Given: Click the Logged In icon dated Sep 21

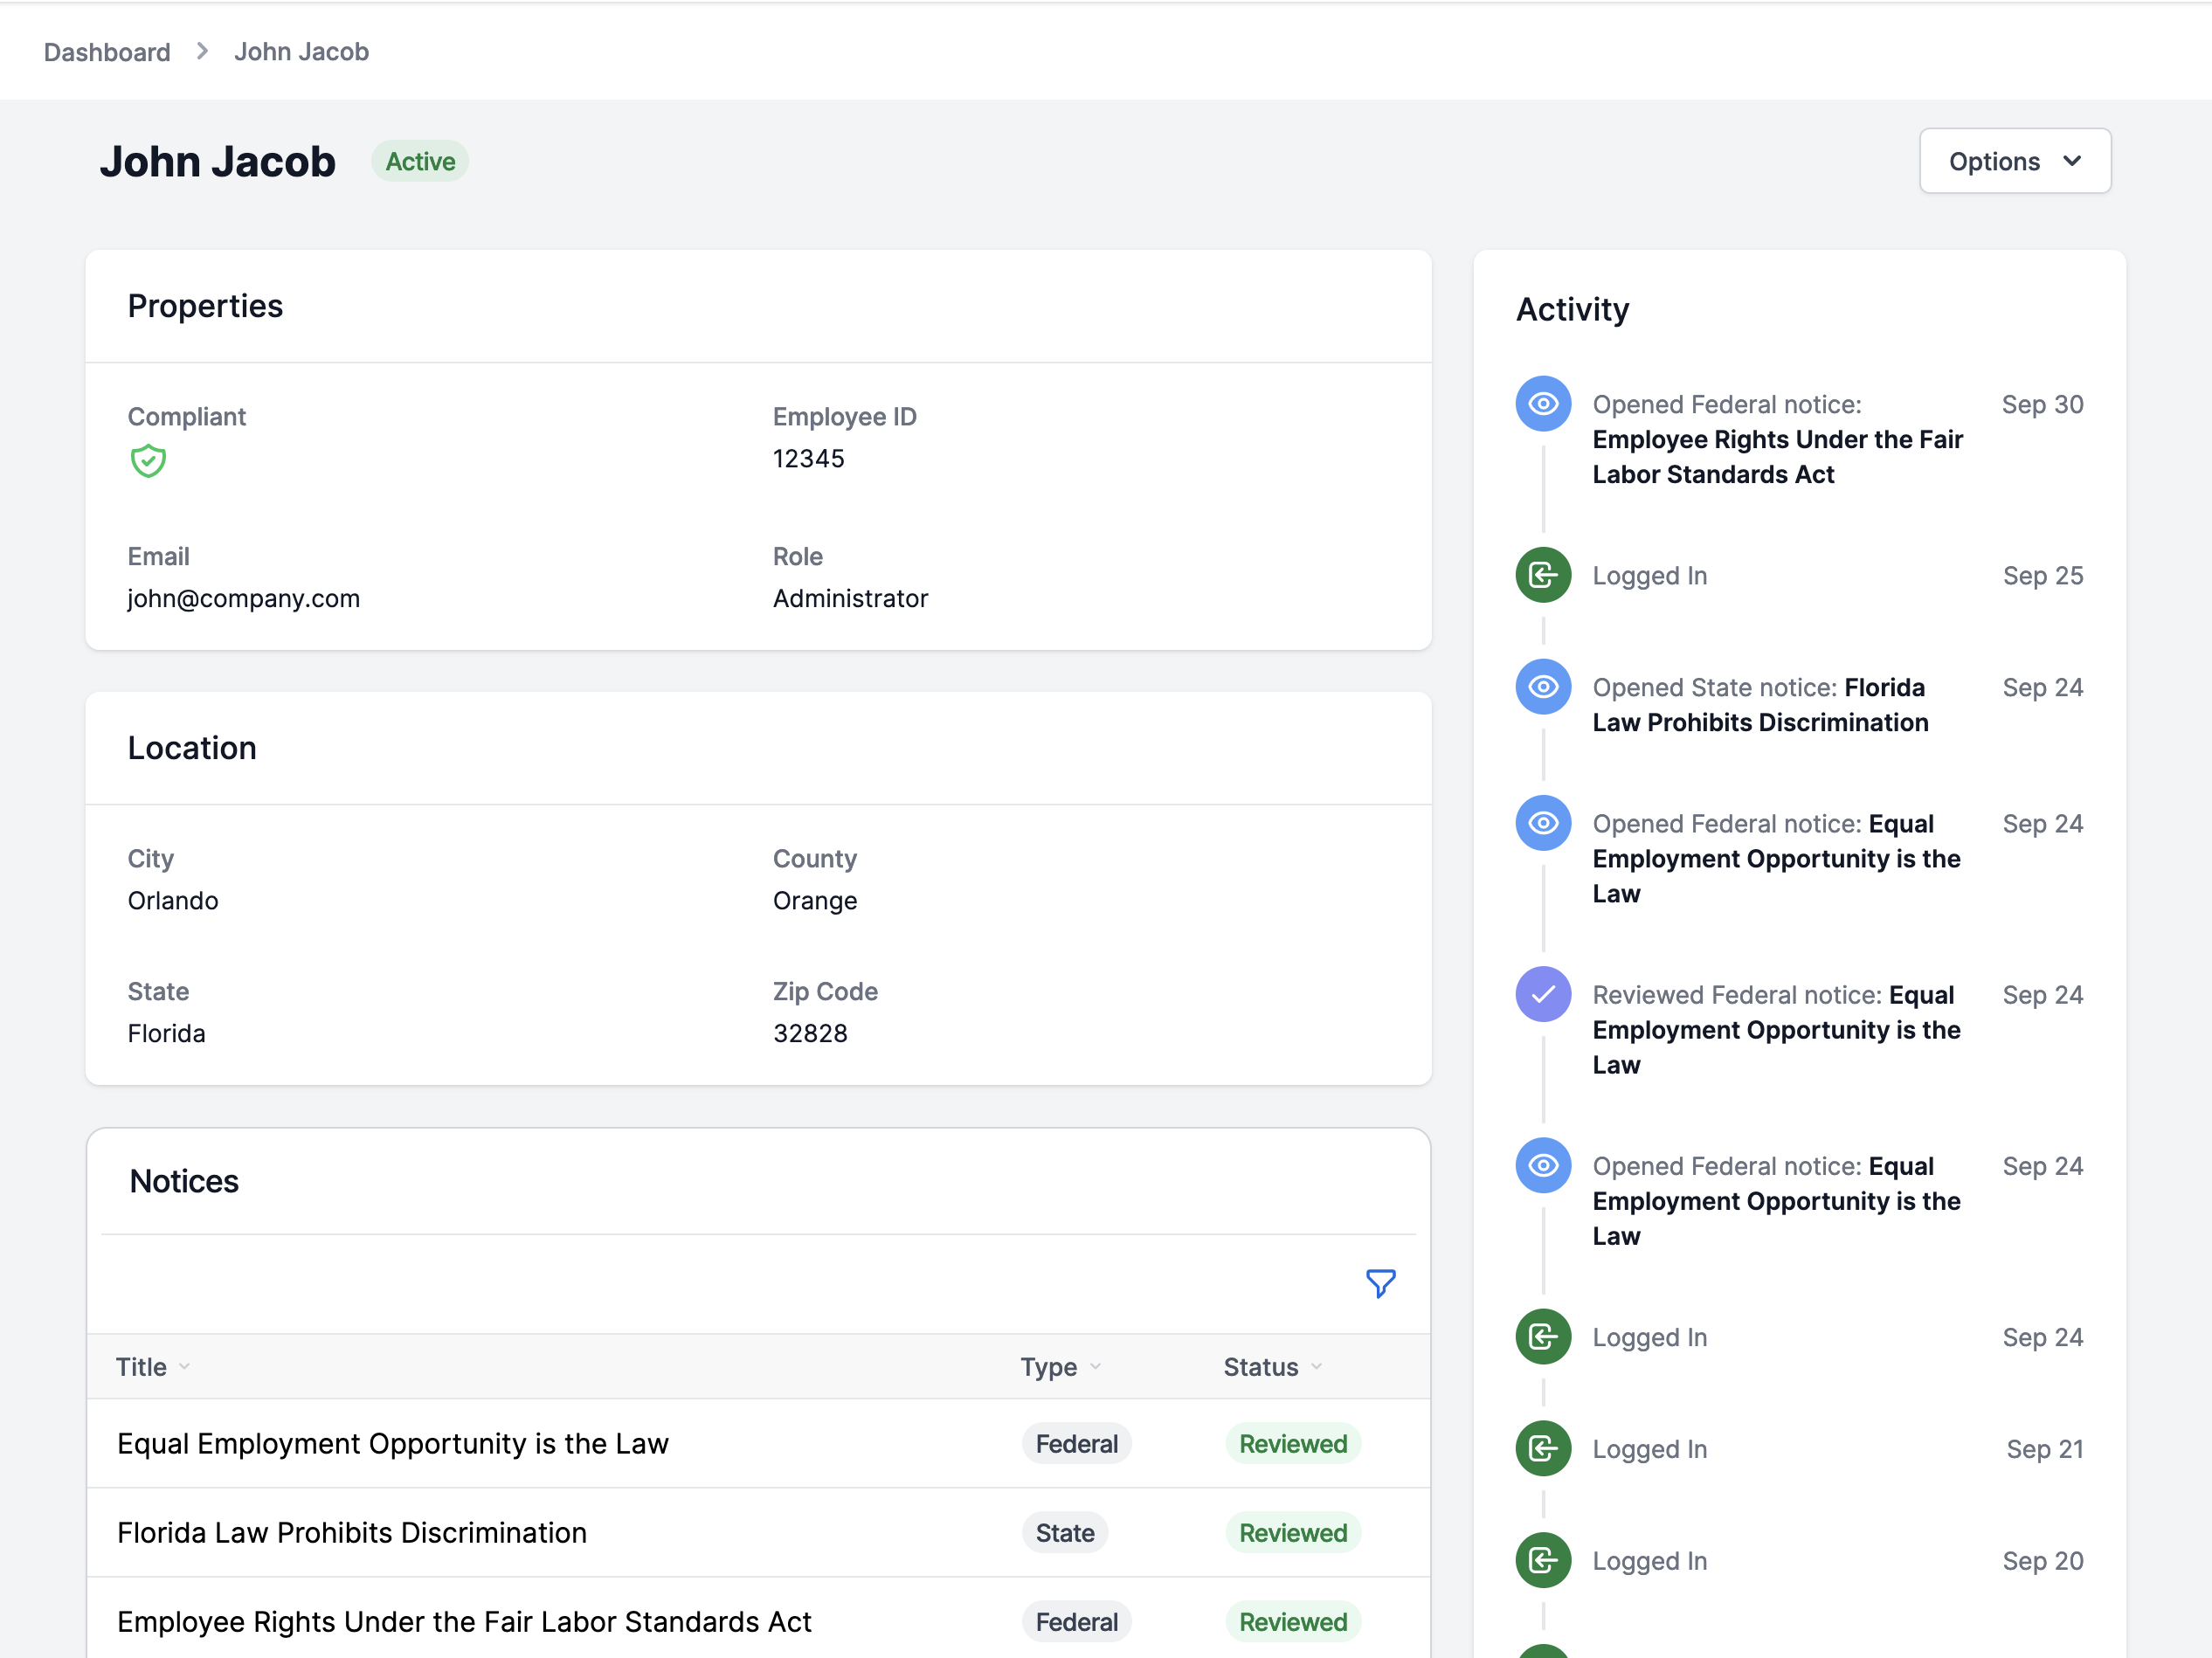Looking at the screenshot, I should (x=1543, y=1448).
